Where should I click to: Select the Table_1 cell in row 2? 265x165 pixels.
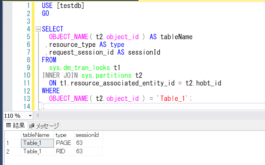click(37, 152)
